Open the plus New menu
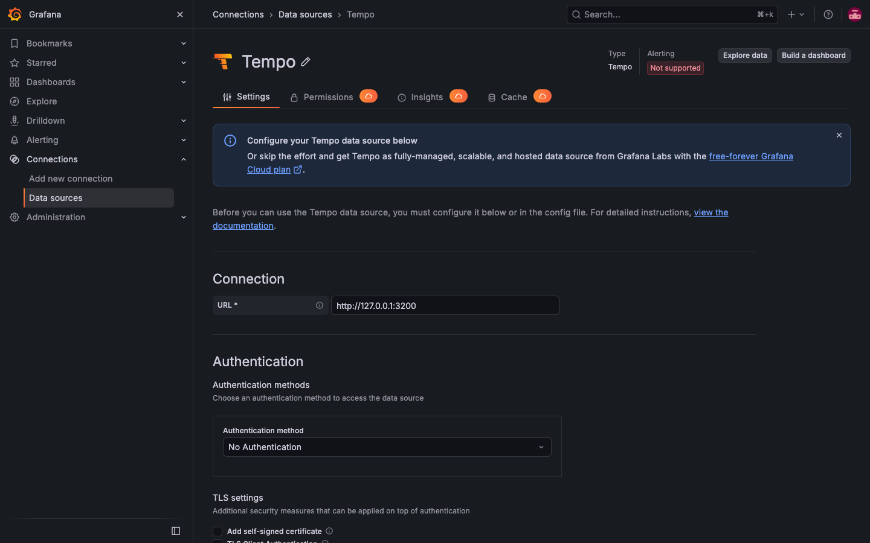 [x=796, y=14]
